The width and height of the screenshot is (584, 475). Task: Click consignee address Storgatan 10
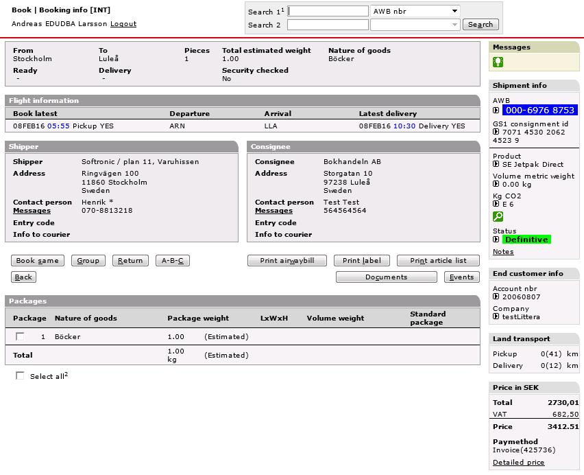(348, 174)
